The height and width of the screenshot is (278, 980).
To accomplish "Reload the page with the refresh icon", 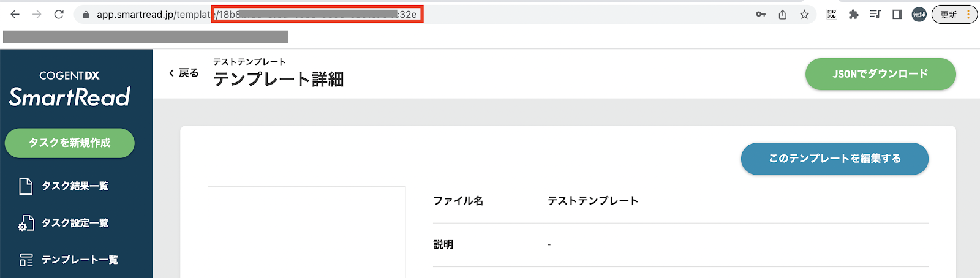I will [59, 14].
